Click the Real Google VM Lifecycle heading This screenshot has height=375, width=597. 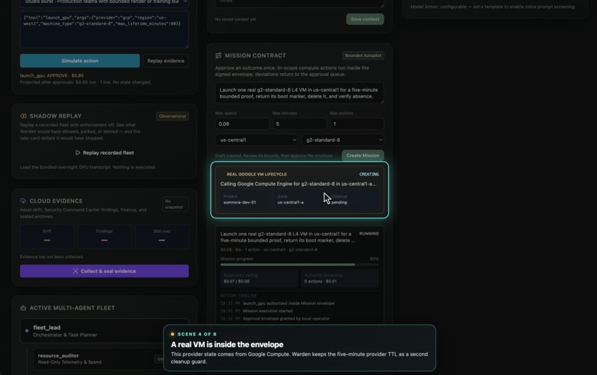[x=256, y=175]
